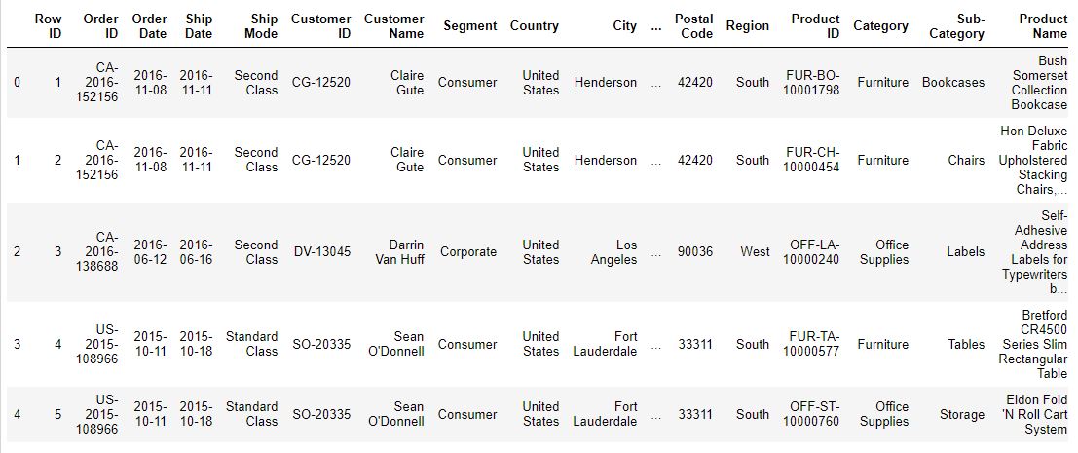The height and width of the screenshot is (453, 1078).
Task: Select the Sub-Category column header
Action: [957, 26]
